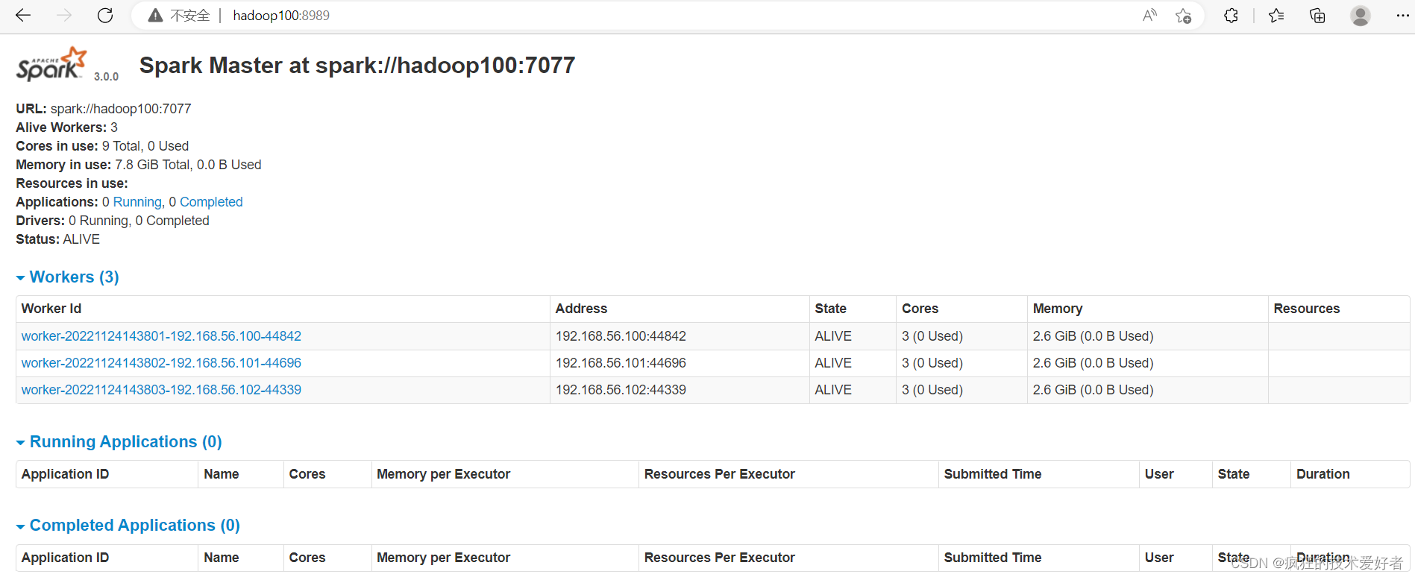The height and width of the screenshot is (577, 1415).
Task: Open the Running applications link
Action: pyautogui.click(x=137, y=202)
